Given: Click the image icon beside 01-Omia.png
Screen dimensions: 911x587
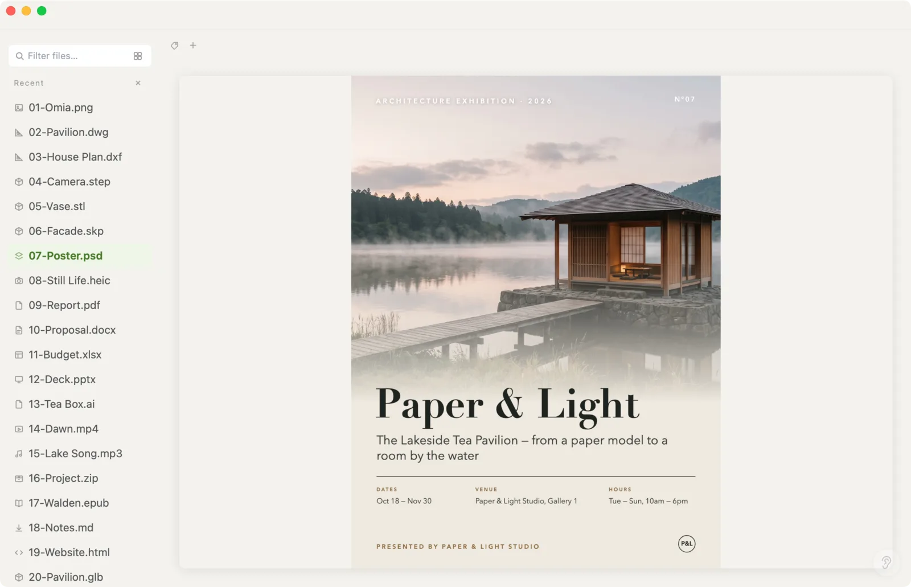Looking at the screenshot, I should 19,108.
